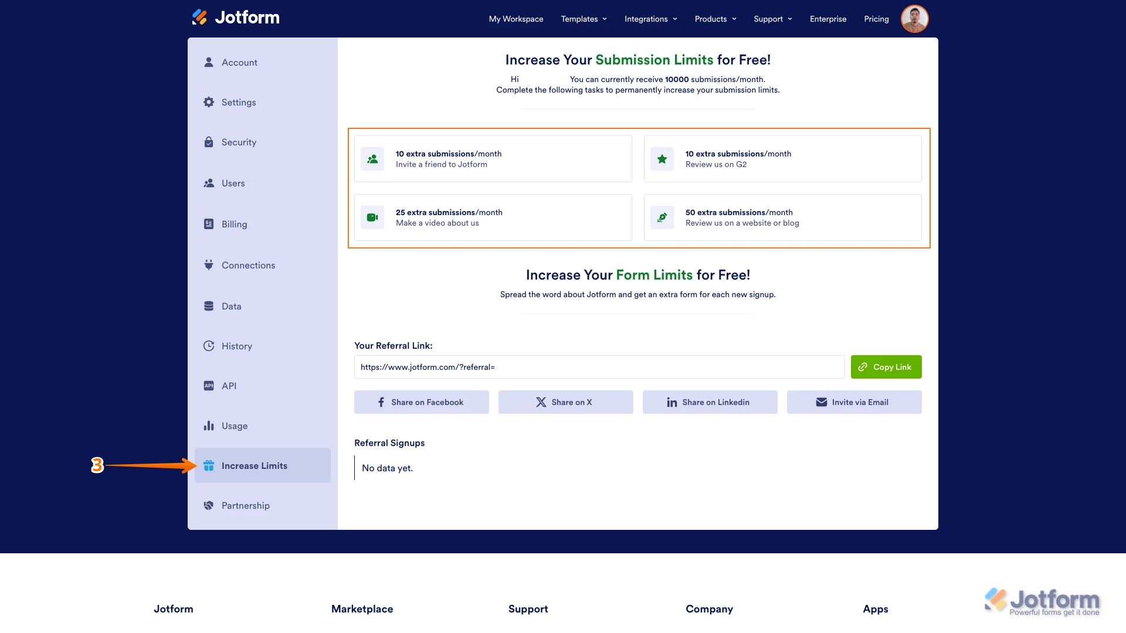The image size is (1126, 633).
Task: Click the Data database icon
Action: [x=209, y=306]
